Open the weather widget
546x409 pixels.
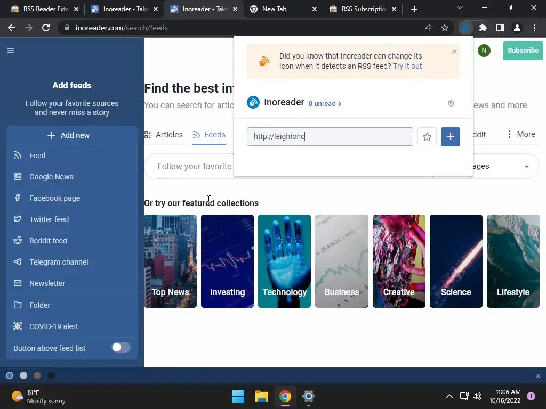[38, 396]
